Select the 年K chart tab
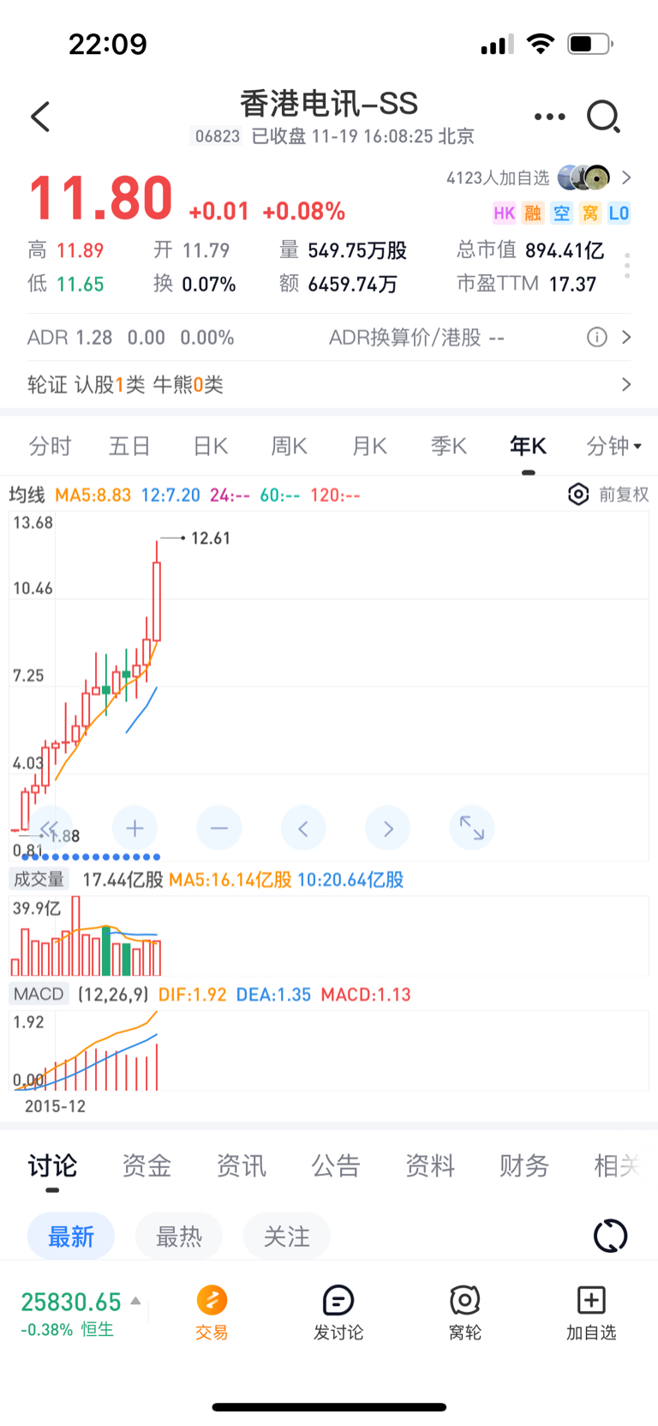This screenshot has width=658, height=1426. click(528, 446)
